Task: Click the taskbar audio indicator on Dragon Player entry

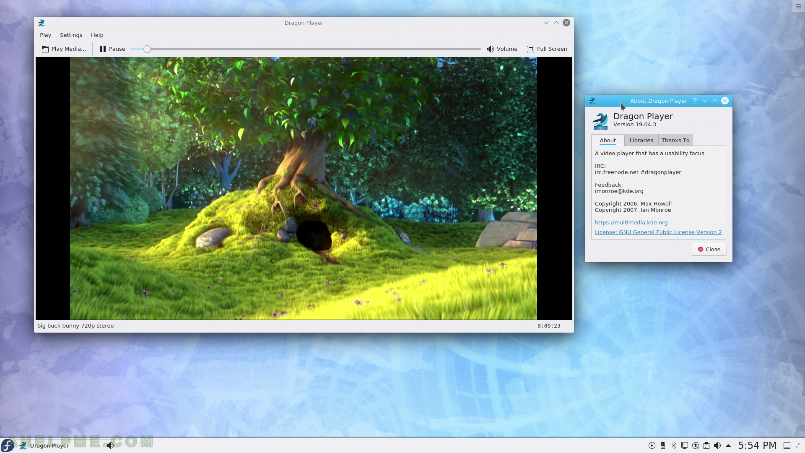Action: pos(110,446)
